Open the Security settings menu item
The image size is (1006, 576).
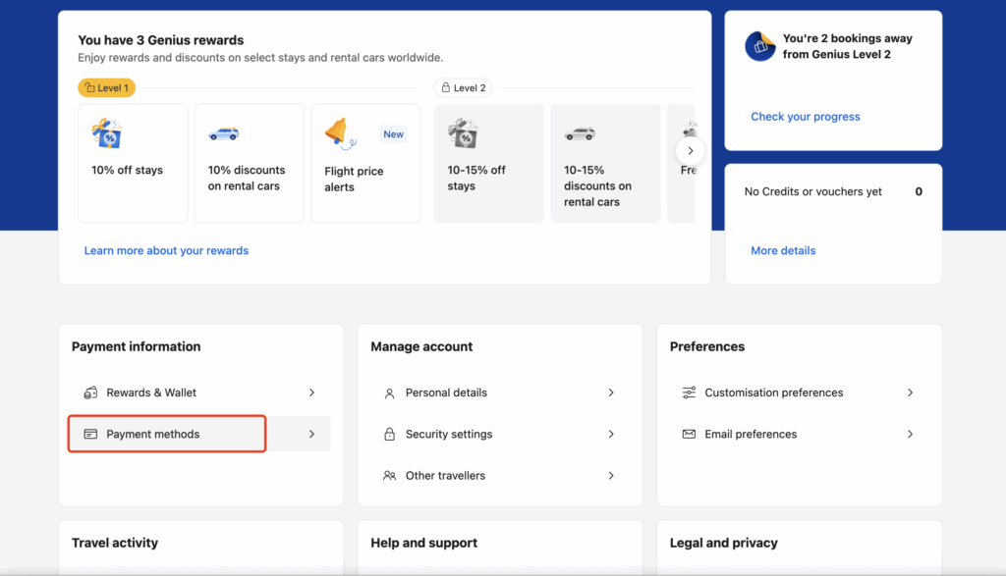pos(449,434)
